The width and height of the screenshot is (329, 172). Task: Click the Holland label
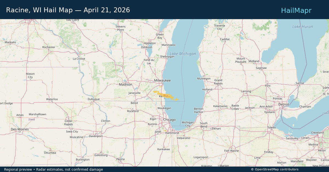click(207, 89)
